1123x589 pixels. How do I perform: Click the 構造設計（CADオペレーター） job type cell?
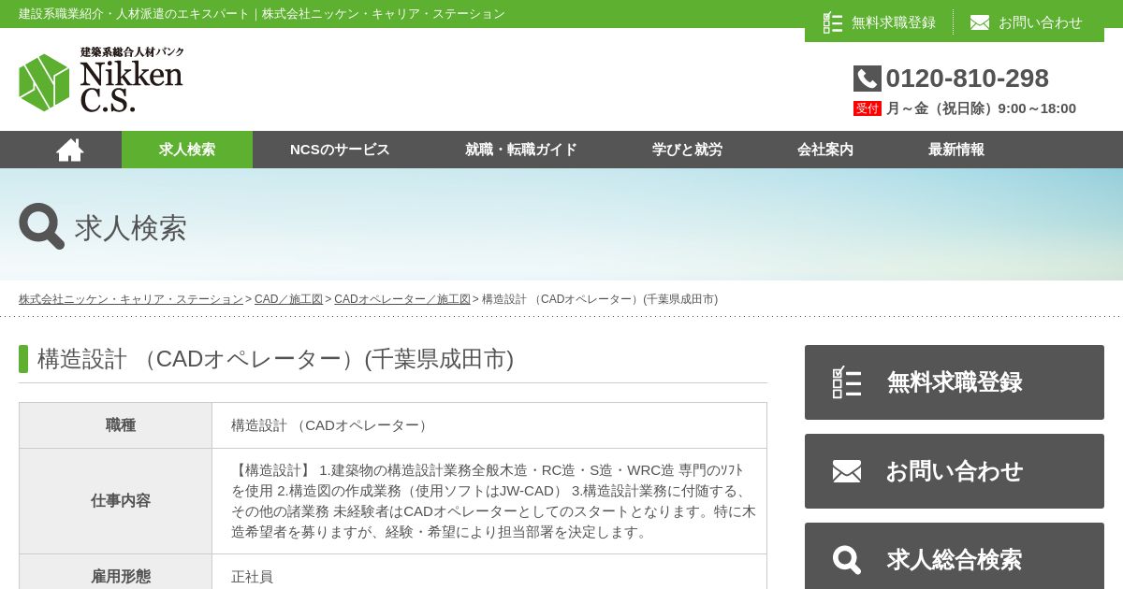[489, 425]
